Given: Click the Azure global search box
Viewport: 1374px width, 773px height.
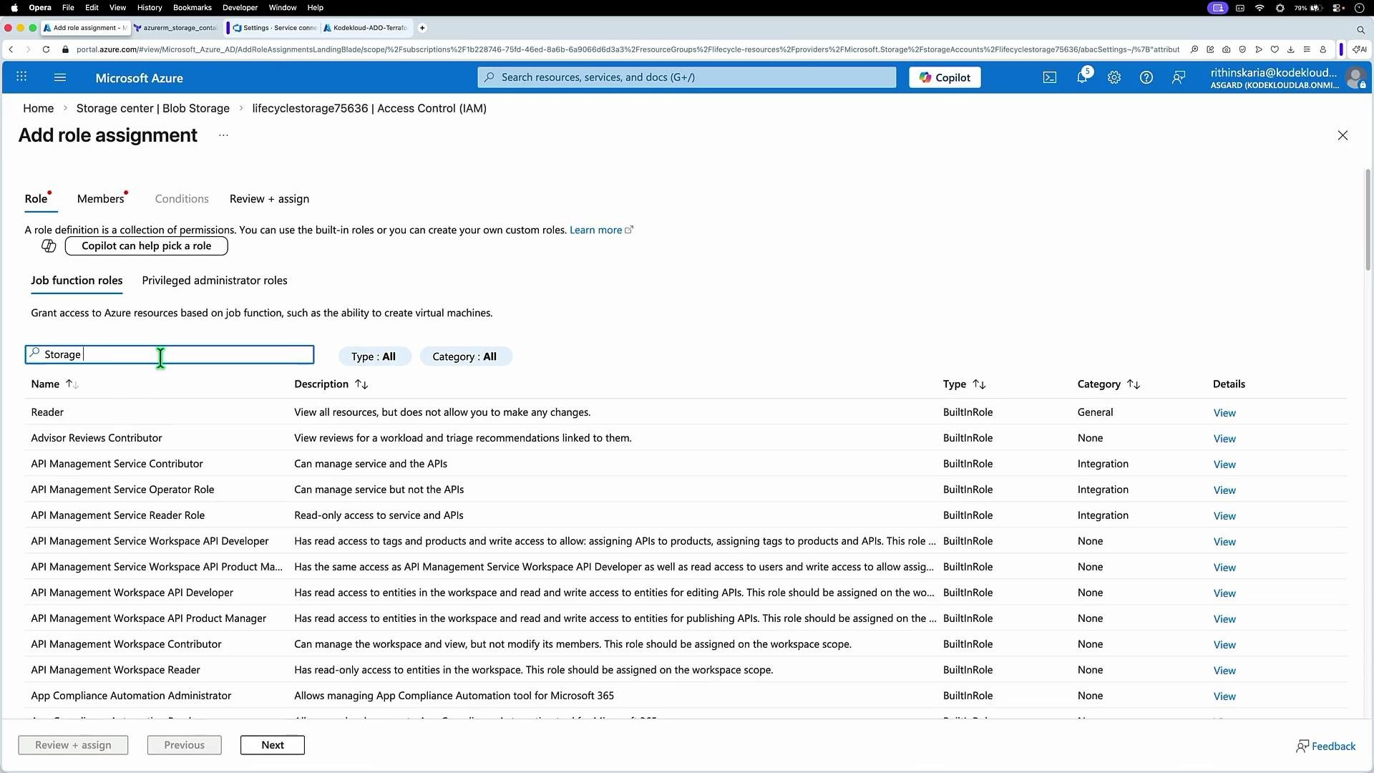Looking at the screenshot, I should (687, 77).
